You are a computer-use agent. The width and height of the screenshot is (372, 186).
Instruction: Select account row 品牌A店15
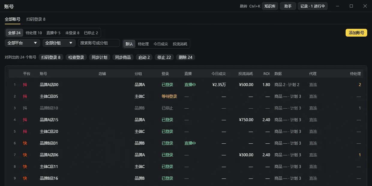[186, 120]
